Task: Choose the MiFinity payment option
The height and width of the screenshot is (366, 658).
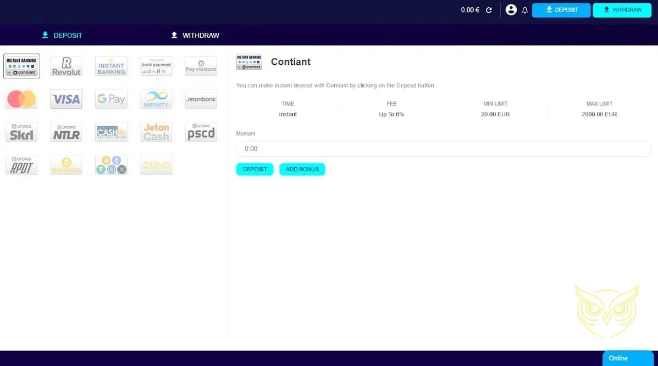Action: pyautogui.click(x=156, y=99)
